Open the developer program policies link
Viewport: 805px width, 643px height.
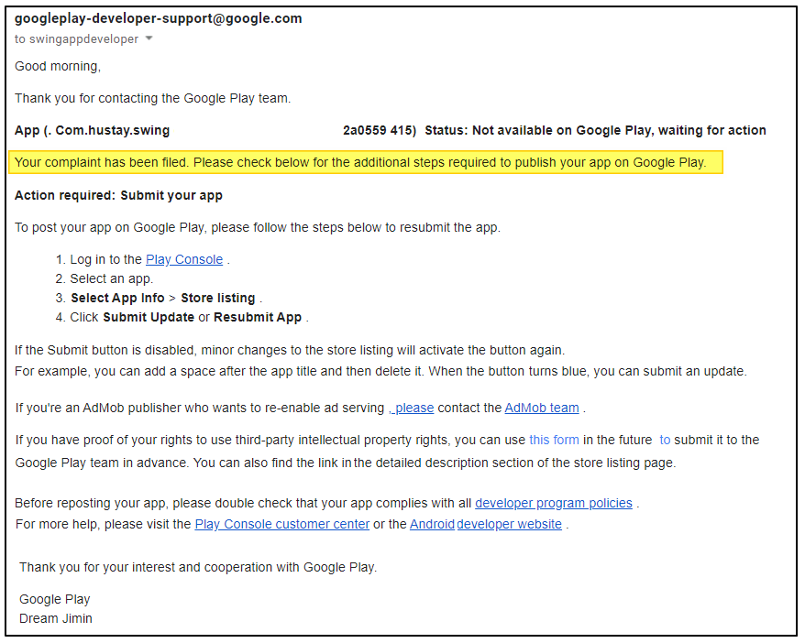point(553,503)
